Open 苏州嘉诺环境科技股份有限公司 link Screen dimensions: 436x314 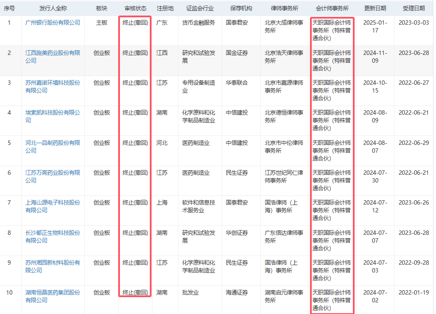point(52,87)
